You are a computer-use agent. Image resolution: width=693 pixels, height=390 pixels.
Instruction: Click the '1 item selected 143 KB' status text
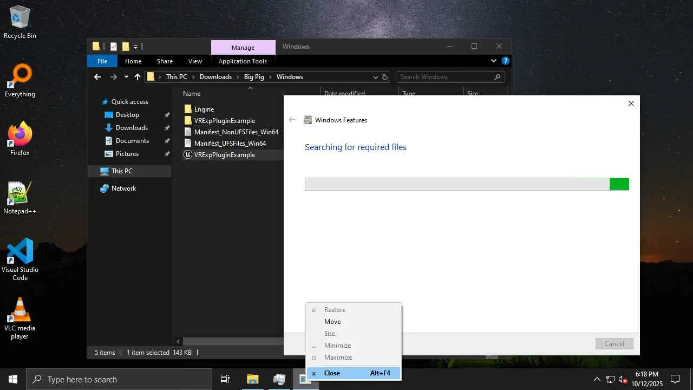[159, 353]
